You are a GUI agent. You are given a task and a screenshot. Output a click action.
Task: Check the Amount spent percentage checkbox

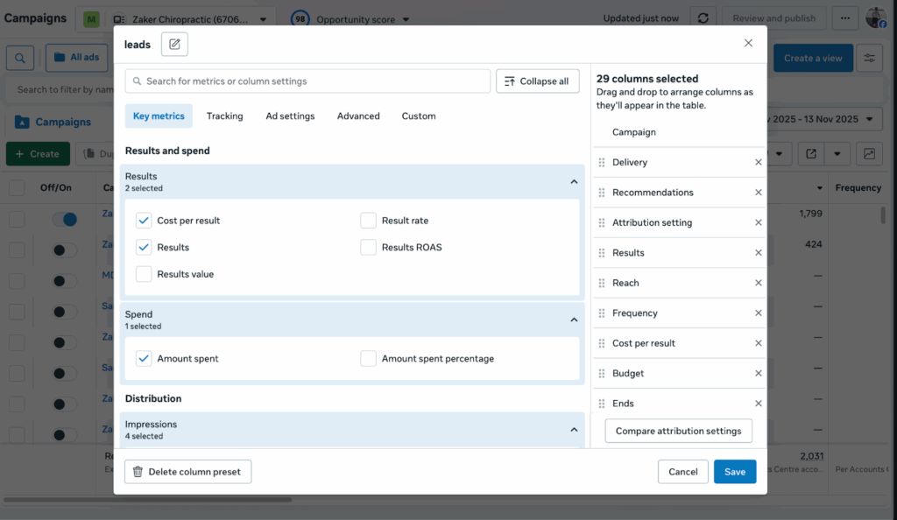click(368, 358)
